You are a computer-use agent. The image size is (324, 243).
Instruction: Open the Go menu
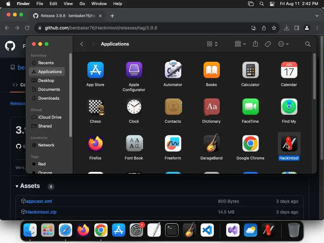82,4
